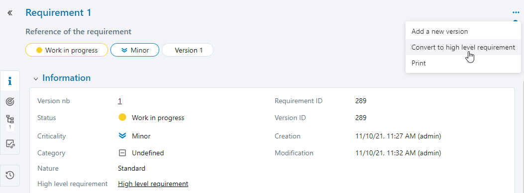Open the Minor criticality pill
This screenshot has height=193, width=524.
135,50
